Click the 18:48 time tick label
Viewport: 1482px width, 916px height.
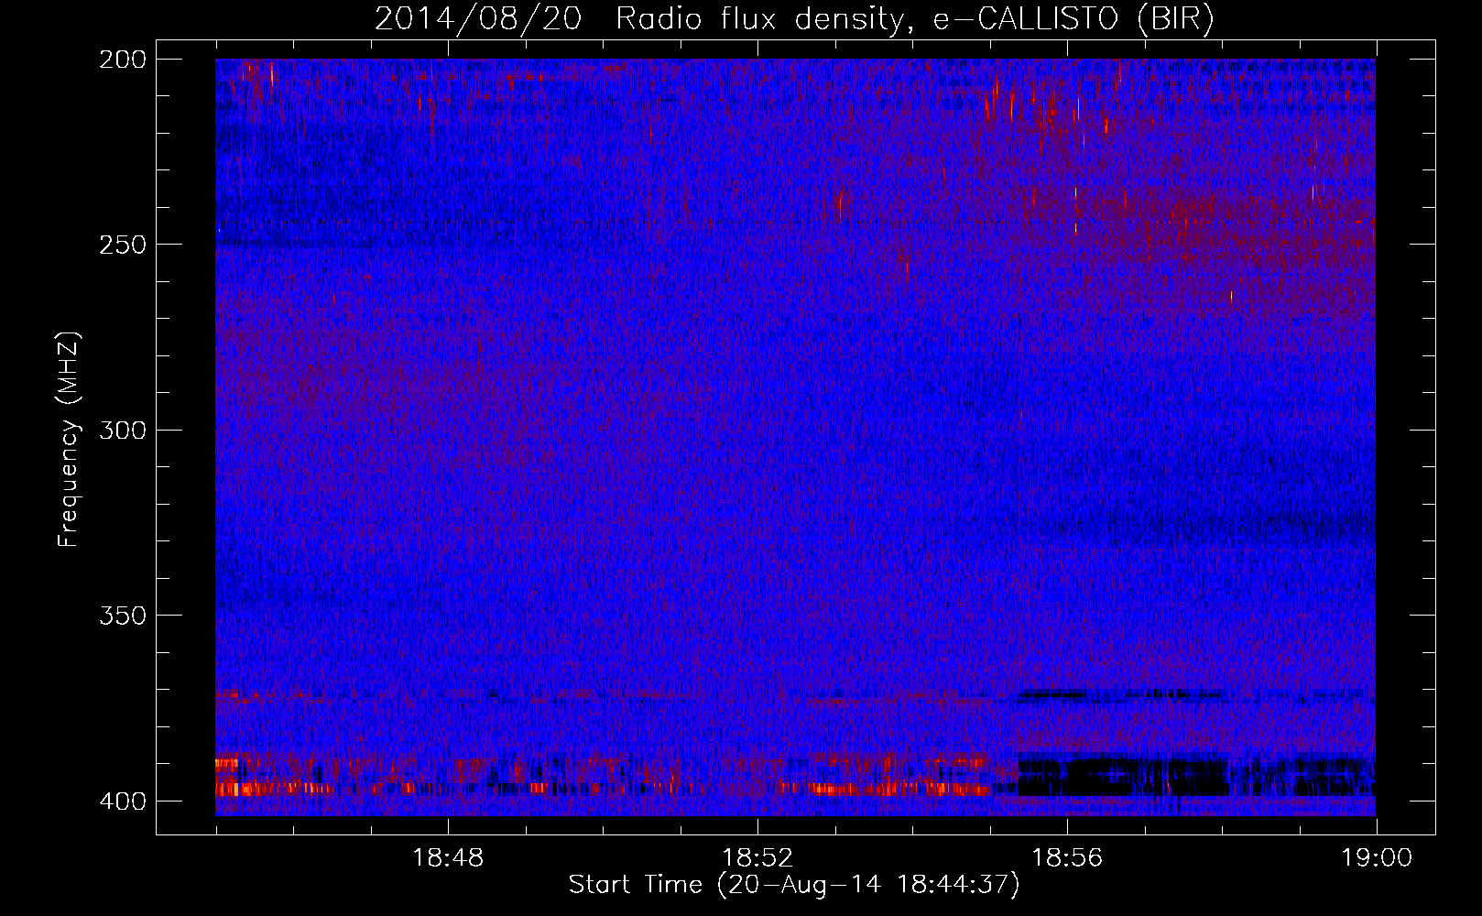point(448,858)
